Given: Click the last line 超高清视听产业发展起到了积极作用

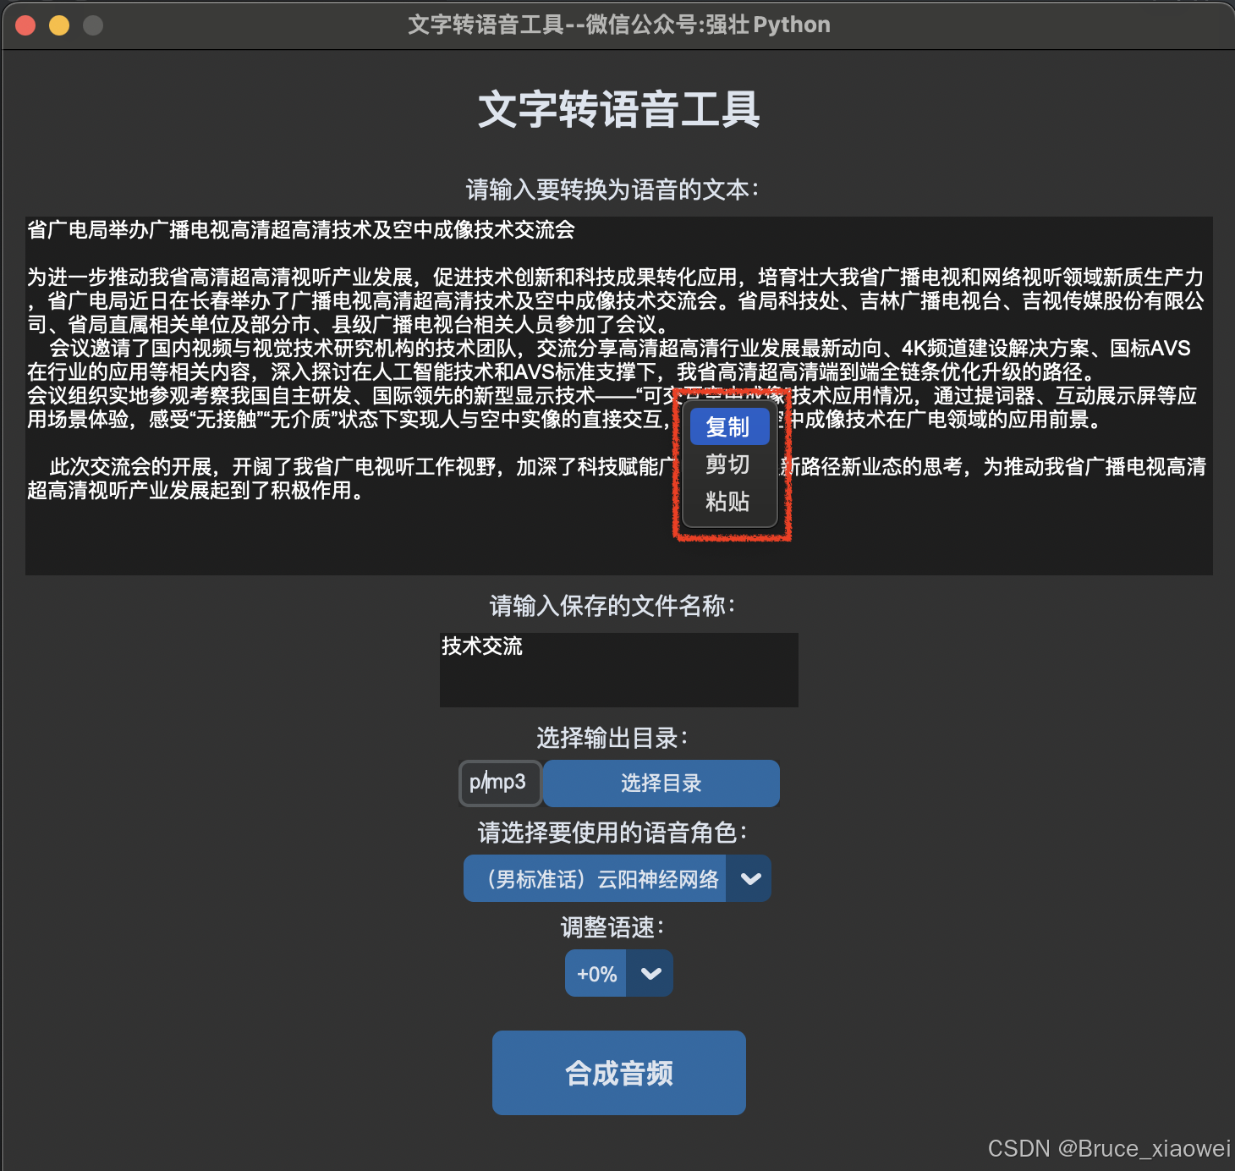Looking at the screenshot, I should 196,491.
